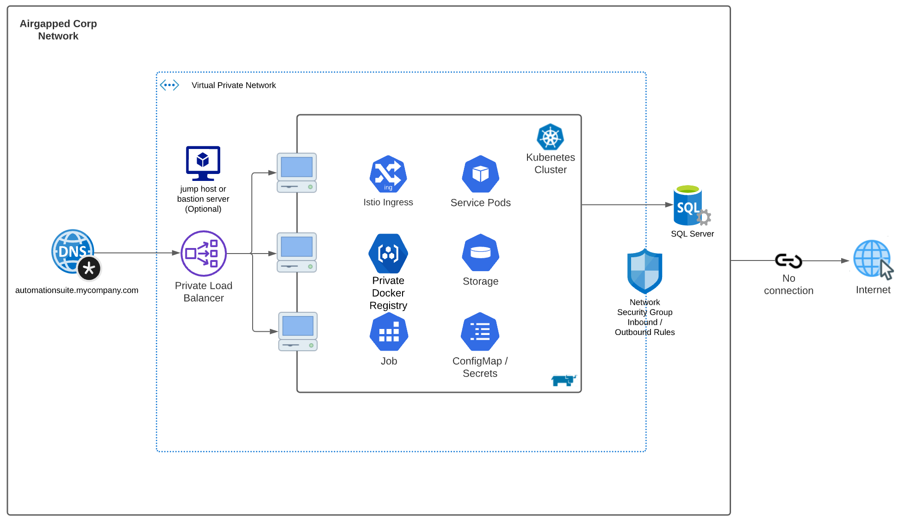Click the jump host monitor icon
Image resolution: width=905 pixels, height=527 pixels.
203,163
